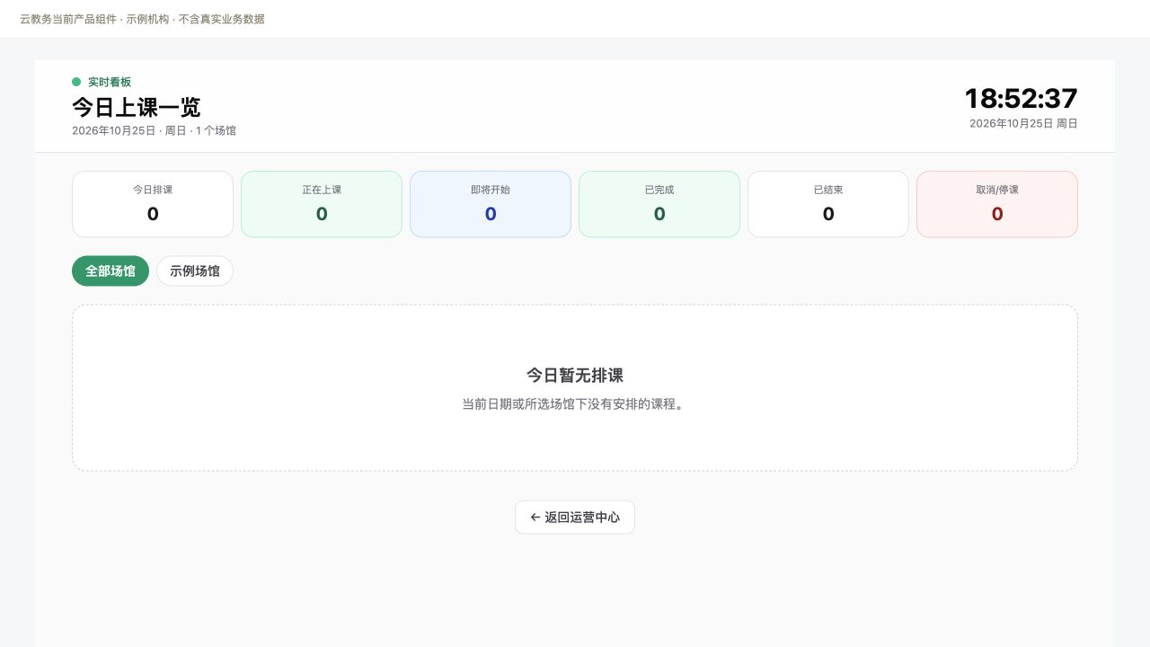Select the 取消/停课 stat card
Viewport: 1150px width, 647px height.
point(997,204)
